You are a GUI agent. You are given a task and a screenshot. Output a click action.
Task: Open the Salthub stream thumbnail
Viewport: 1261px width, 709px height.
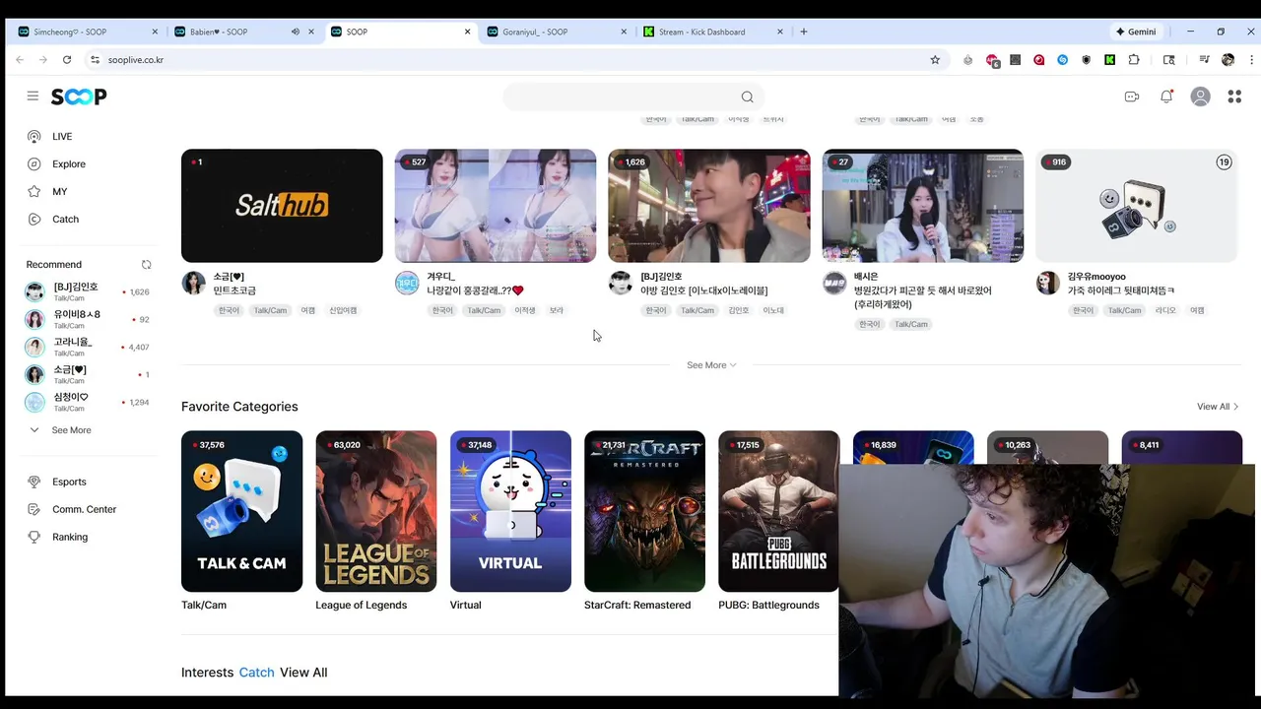coord(282,206)
